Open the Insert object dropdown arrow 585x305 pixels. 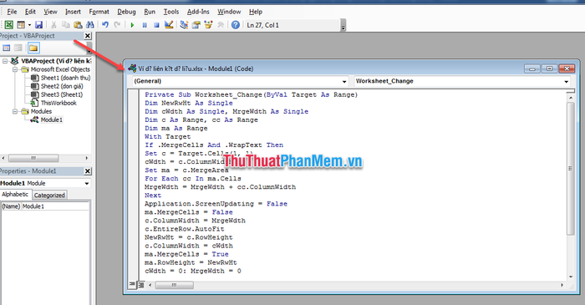tap(29, 25)
